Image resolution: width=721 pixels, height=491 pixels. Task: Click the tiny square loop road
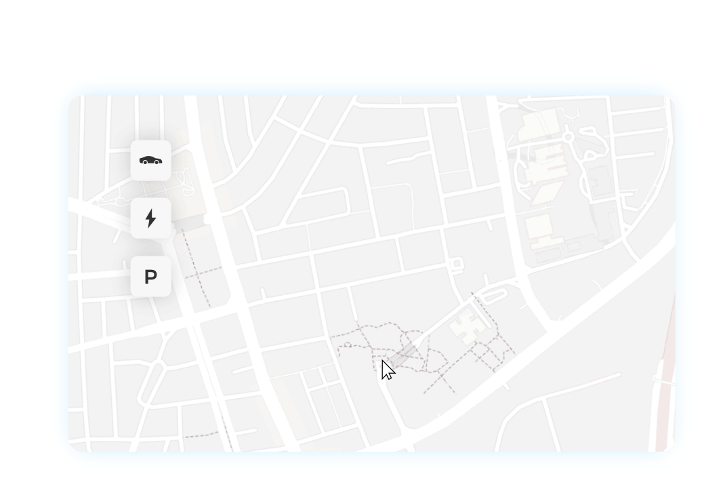pyautogui.click(x=456, y=264)
